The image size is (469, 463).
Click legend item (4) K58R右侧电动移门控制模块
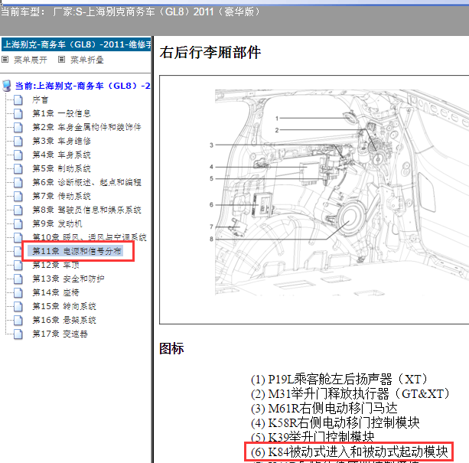(x=335, y=423)
